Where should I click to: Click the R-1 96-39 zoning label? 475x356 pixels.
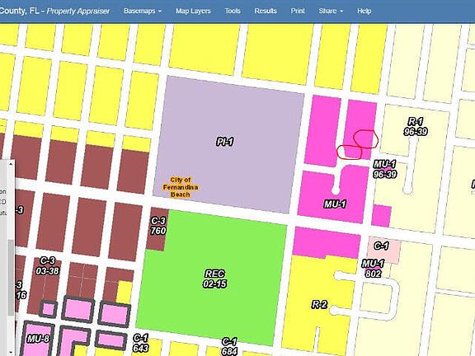[x=416, y=127]
